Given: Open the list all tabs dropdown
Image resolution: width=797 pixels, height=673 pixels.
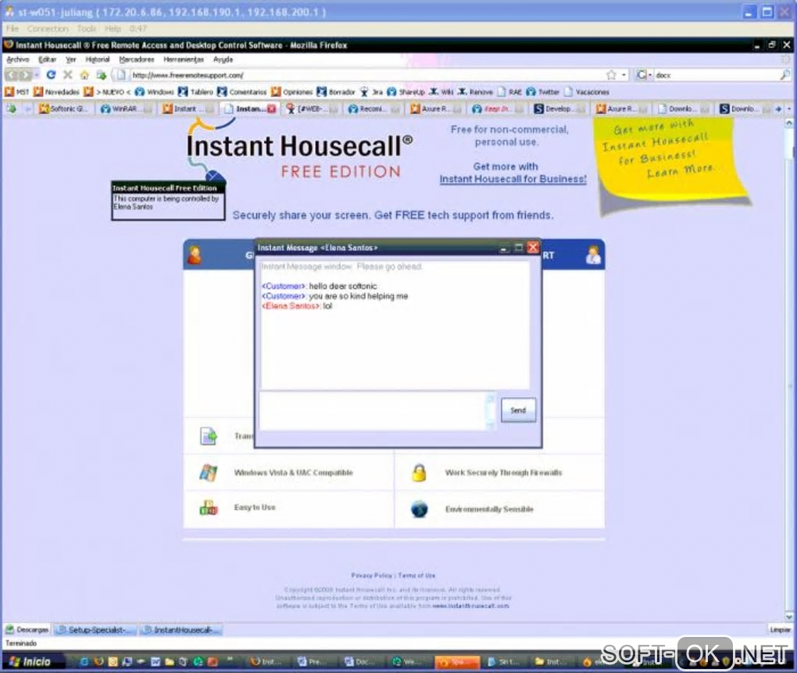Looking at the screenshot, I should [x=789, y=109].
